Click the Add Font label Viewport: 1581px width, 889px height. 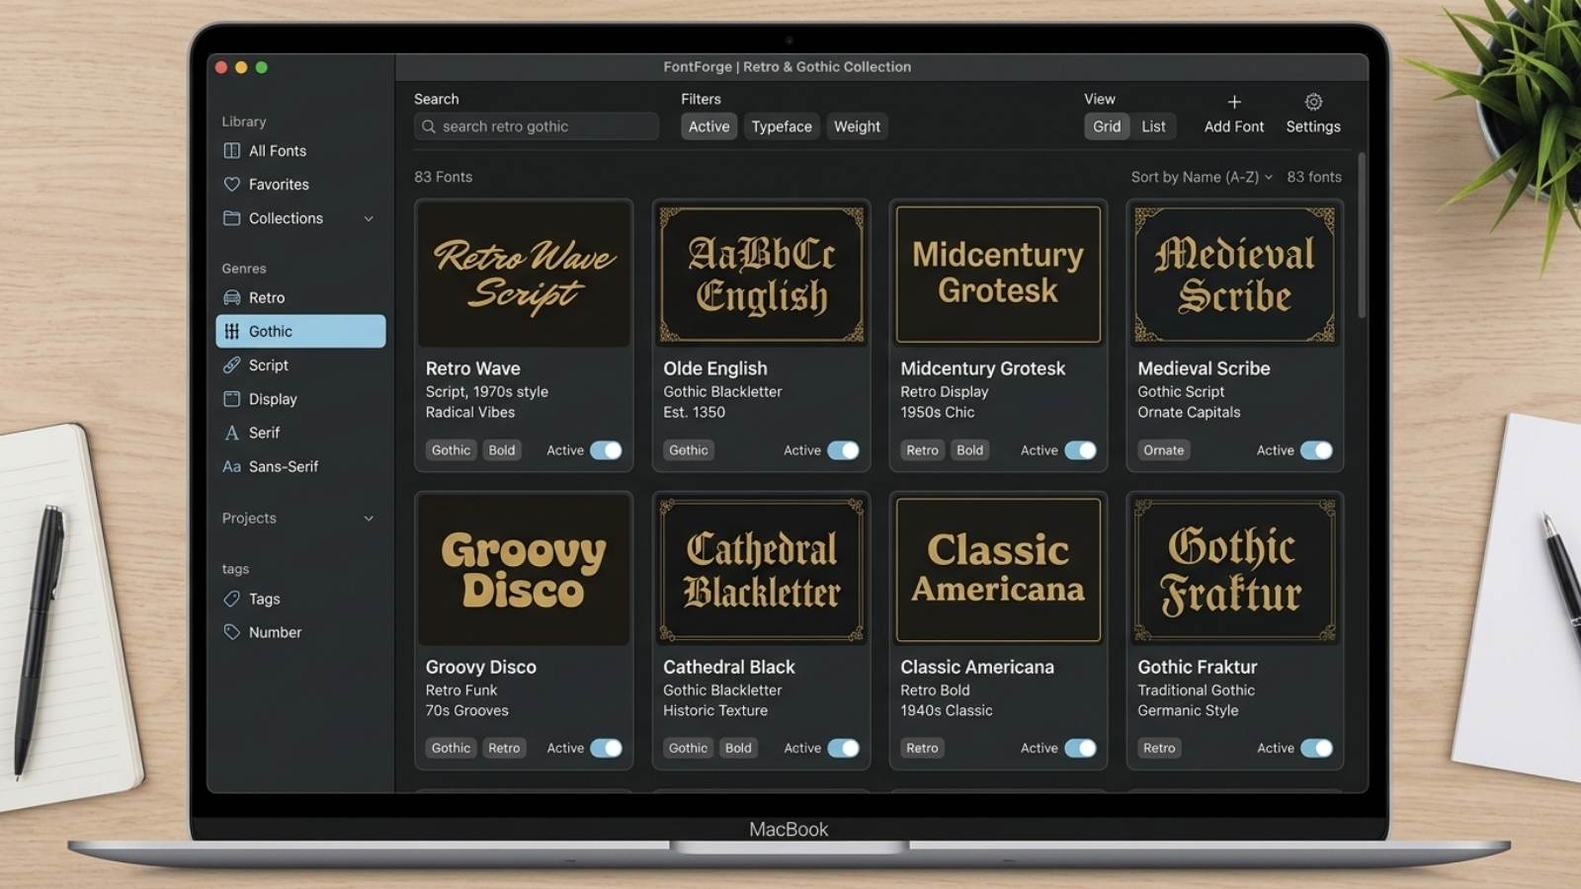click(x=1234, y=126)
